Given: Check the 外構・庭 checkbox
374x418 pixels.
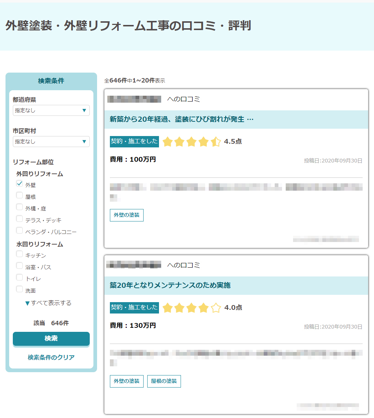Looking at the screenshot, I should click(x=20, y=207).
